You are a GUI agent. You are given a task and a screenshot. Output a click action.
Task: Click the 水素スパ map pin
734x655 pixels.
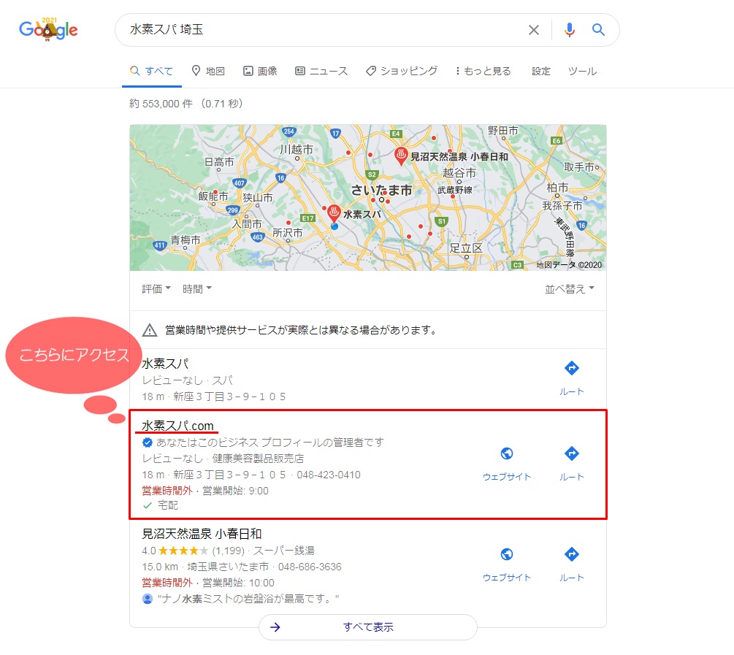(x=334, y=213)
